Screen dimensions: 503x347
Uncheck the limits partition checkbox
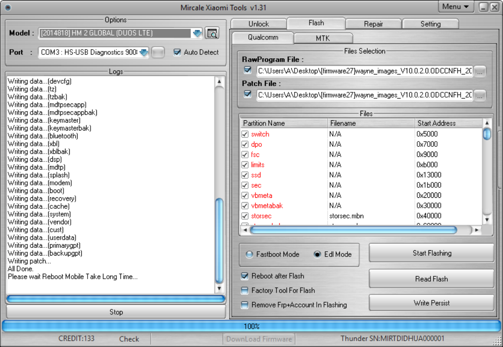[245, 165]
